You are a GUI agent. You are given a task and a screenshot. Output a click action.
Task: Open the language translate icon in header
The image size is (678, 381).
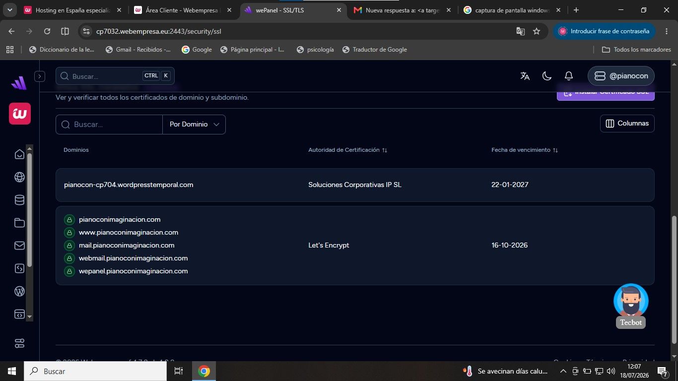525,76
